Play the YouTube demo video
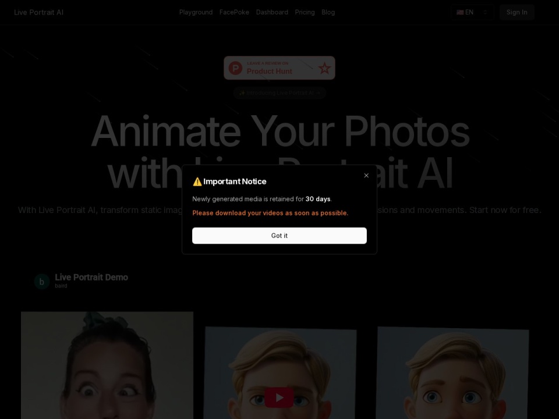 click(279, 397)
